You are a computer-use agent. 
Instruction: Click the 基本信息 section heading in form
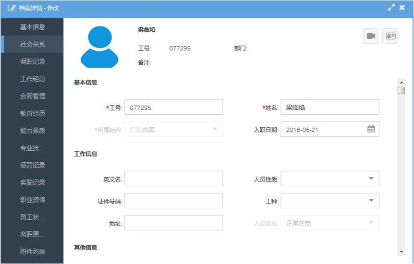tap(85, 83)
